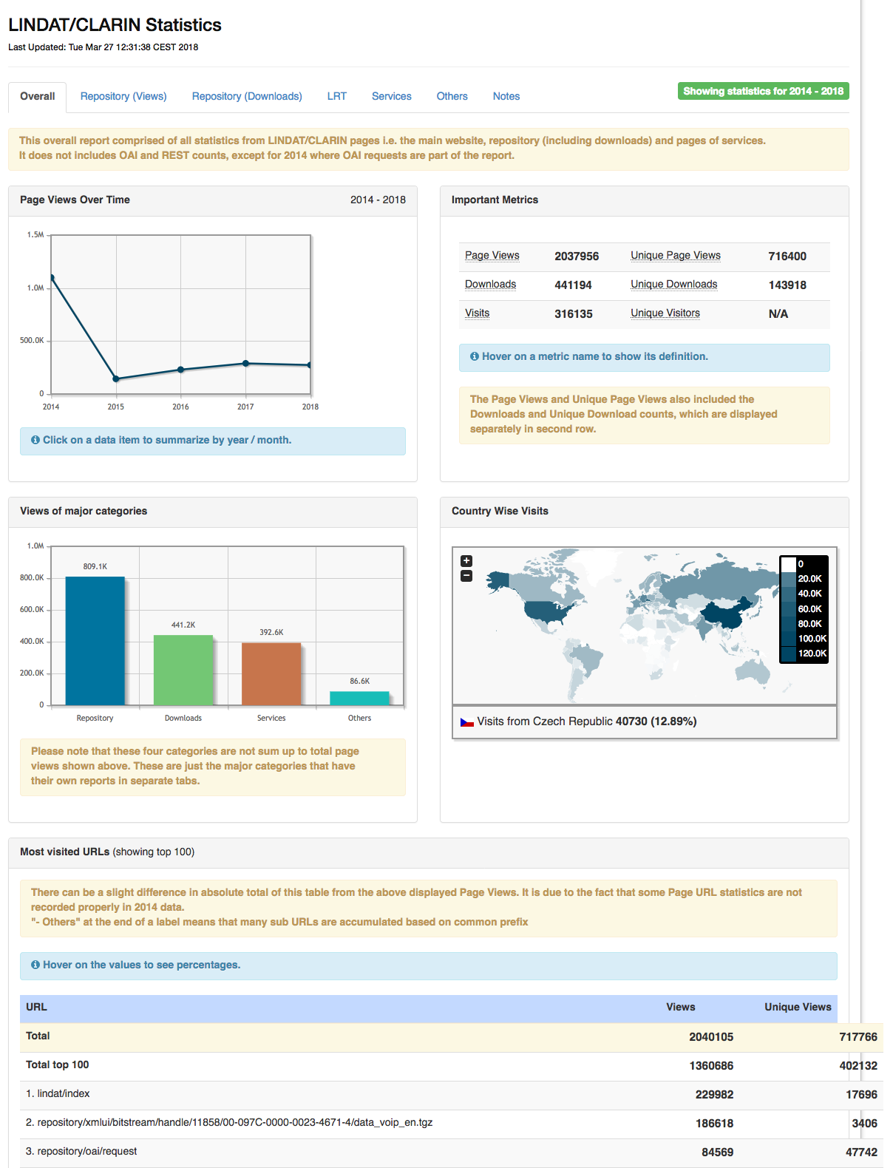Click the Total unique views value 717766
Viewport: 893px width, 1168px height.
coord(858,1037)
